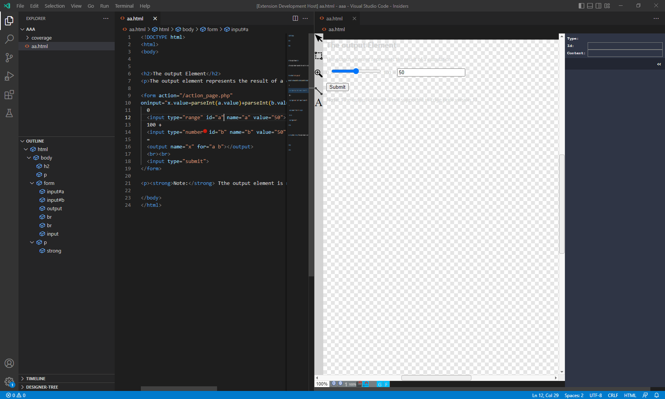This screenshot has width=665, height=399.
Task: Open the Help menu
Action: pyautogui.click(x=145, y=6)
